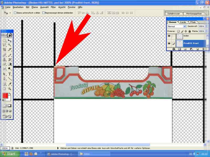The image size is (210, 157).
Task: Toggle lock all for the layer
Action: 190,31
